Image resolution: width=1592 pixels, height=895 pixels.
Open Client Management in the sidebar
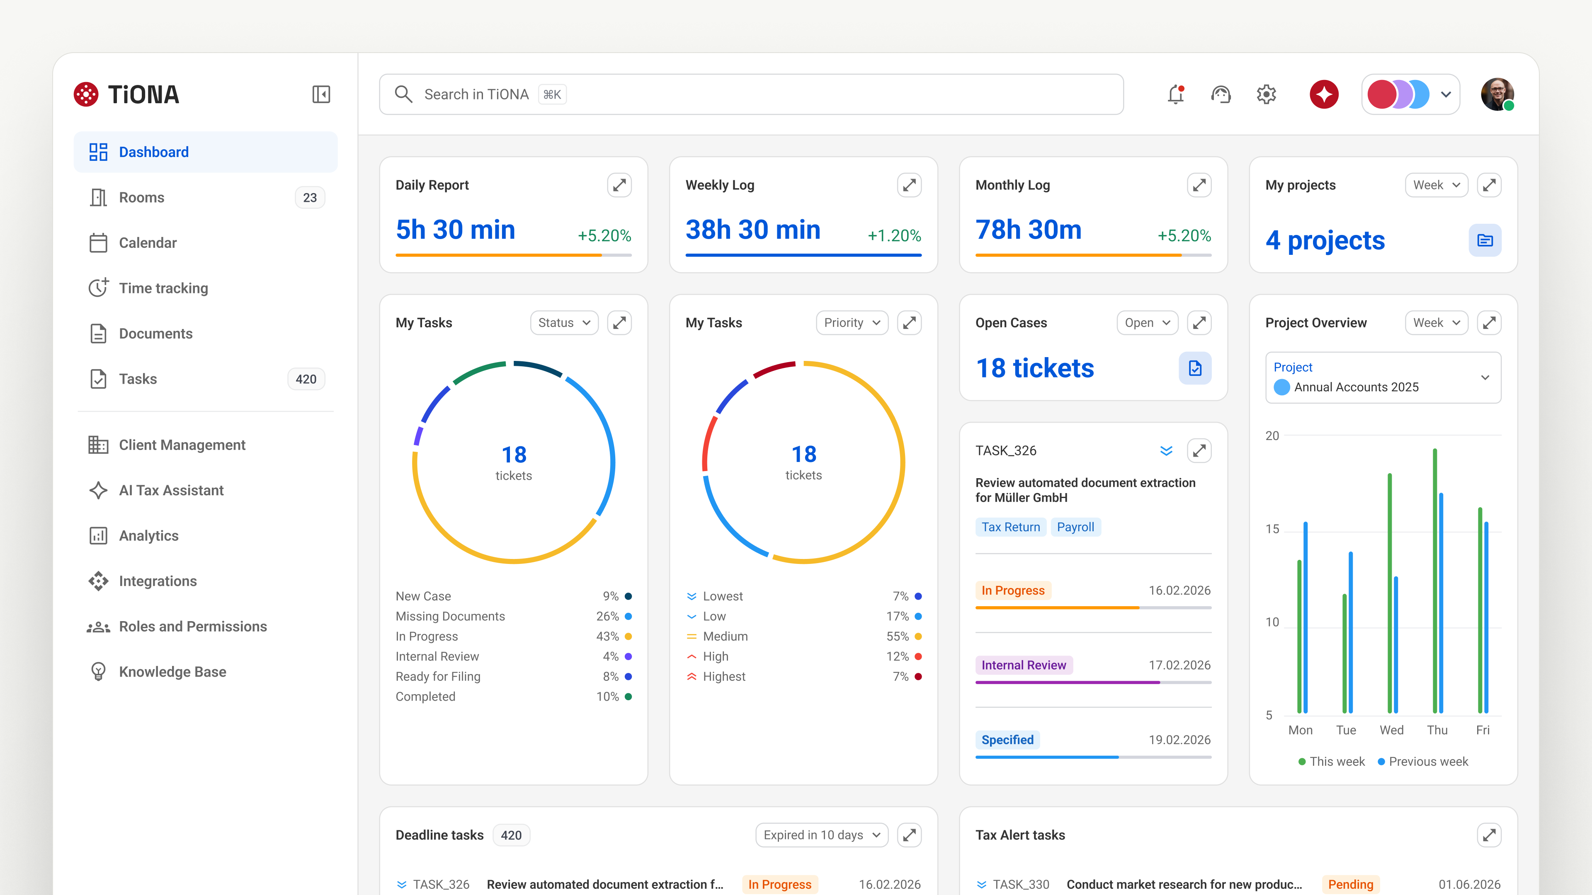206,445
